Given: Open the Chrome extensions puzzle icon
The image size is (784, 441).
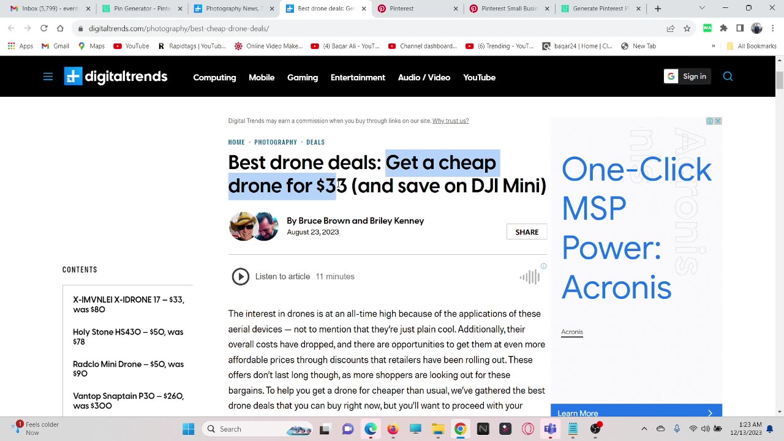Looking at the screenshot, I should [723, 28].
